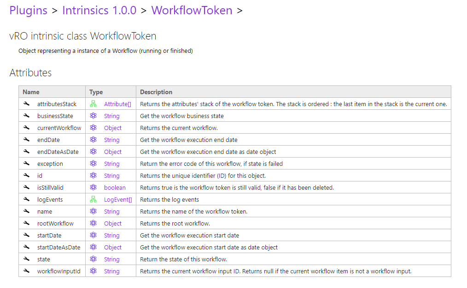Open the String type link for endDate

pyautogui.click(x=112, y=140)
